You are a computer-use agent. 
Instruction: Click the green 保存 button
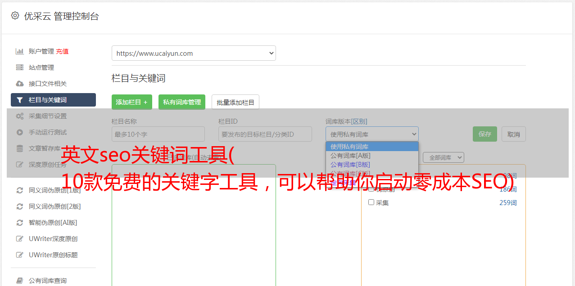pyautogui.click(x=485, y=134)
